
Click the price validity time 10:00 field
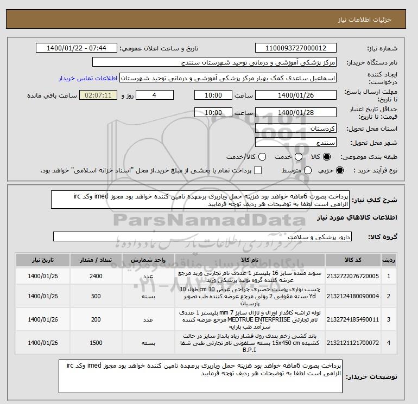tap(213, 112)
